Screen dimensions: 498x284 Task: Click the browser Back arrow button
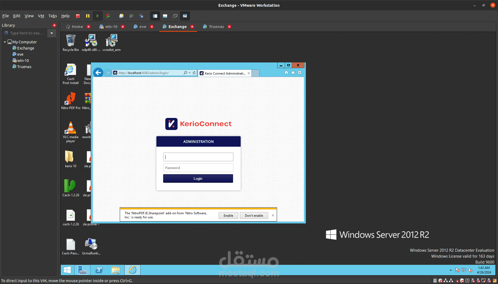pyautogui.click(x=98, y=72)
